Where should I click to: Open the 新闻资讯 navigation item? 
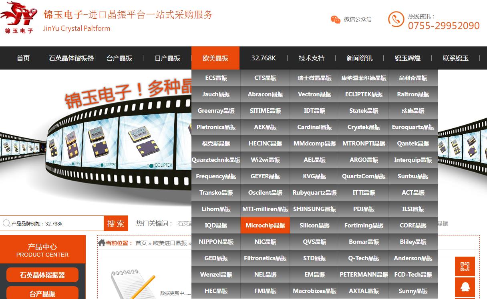[360, 58]
